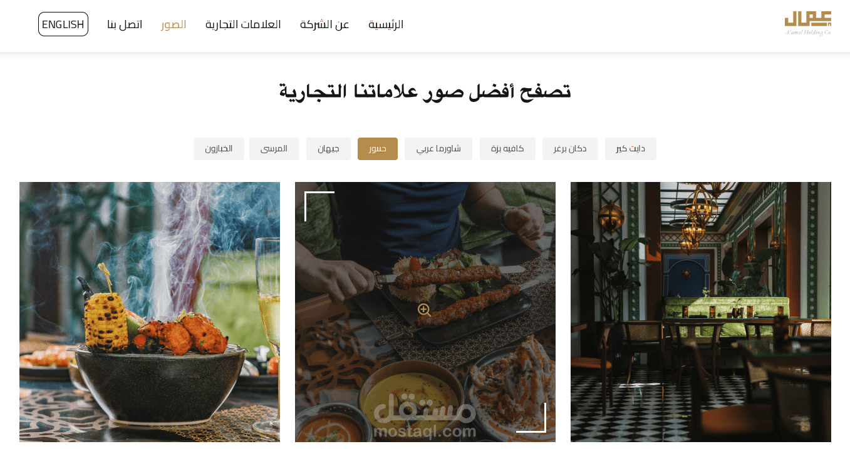Click the A'amal Holding logo
850x449 pixels.
click(808, 24)
